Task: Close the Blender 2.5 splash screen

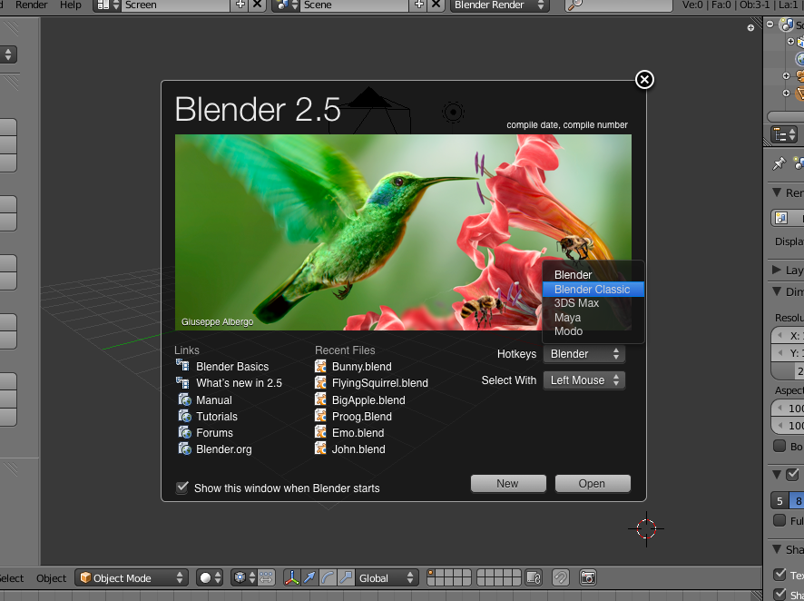Action: click(644, 80)
